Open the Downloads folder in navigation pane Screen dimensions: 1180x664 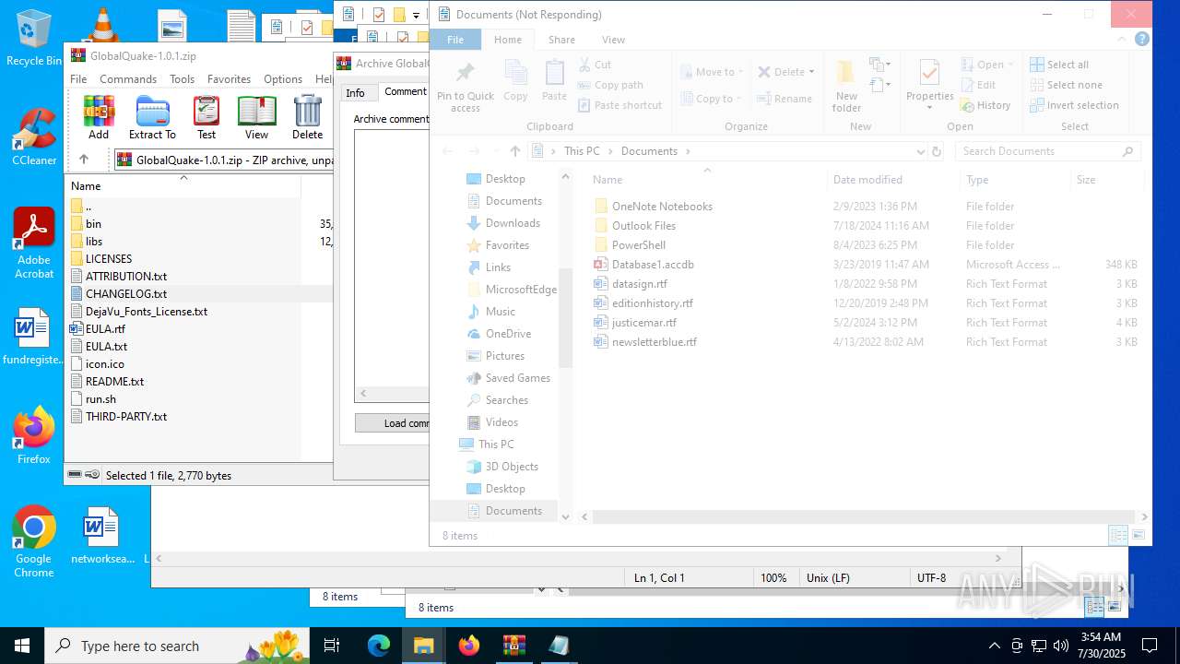pos(513,223)
